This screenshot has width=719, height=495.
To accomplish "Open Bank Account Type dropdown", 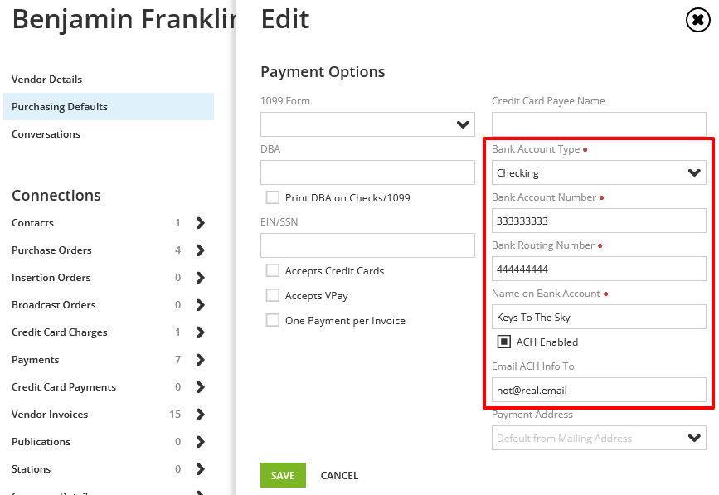I will click(x=599, y=172).
